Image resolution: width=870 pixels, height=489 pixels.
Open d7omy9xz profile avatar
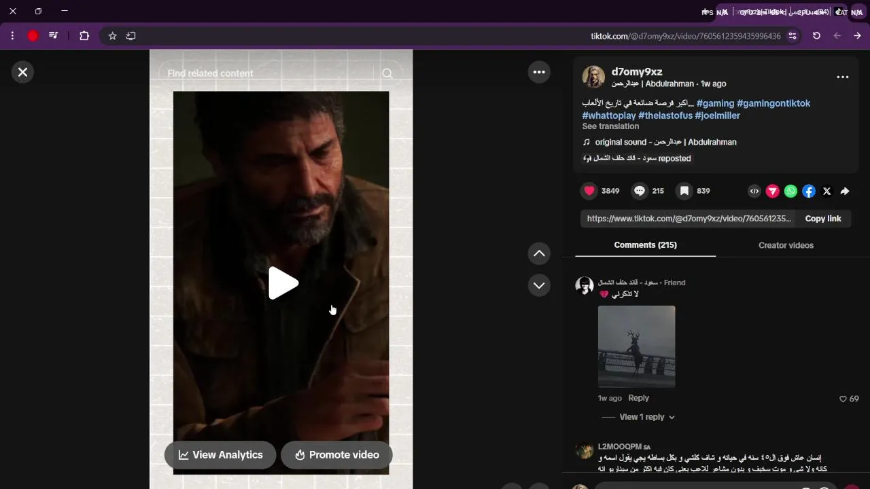pos(593,77)
